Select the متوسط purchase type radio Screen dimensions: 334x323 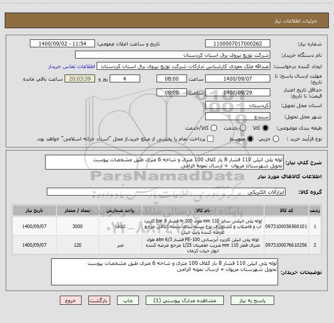click(250, 139)
